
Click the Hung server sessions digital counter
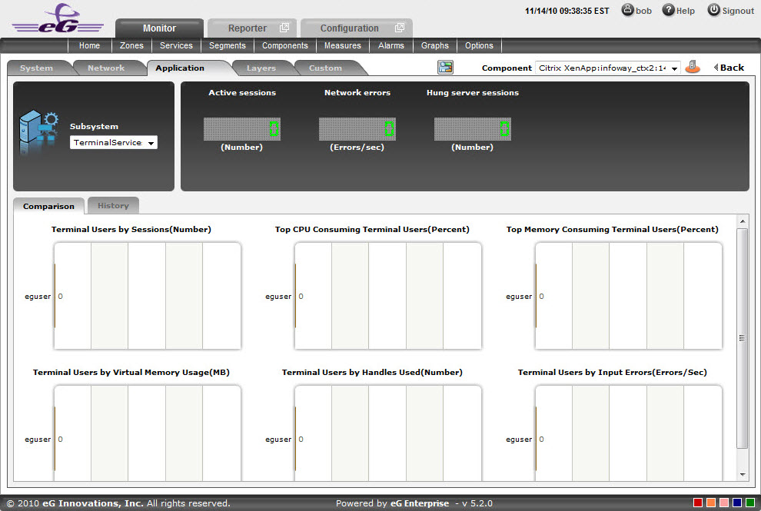(x=473, y=129)
